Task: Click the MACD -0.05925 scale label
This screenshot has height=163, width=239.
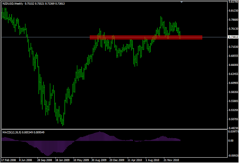Action: point(233,156)
